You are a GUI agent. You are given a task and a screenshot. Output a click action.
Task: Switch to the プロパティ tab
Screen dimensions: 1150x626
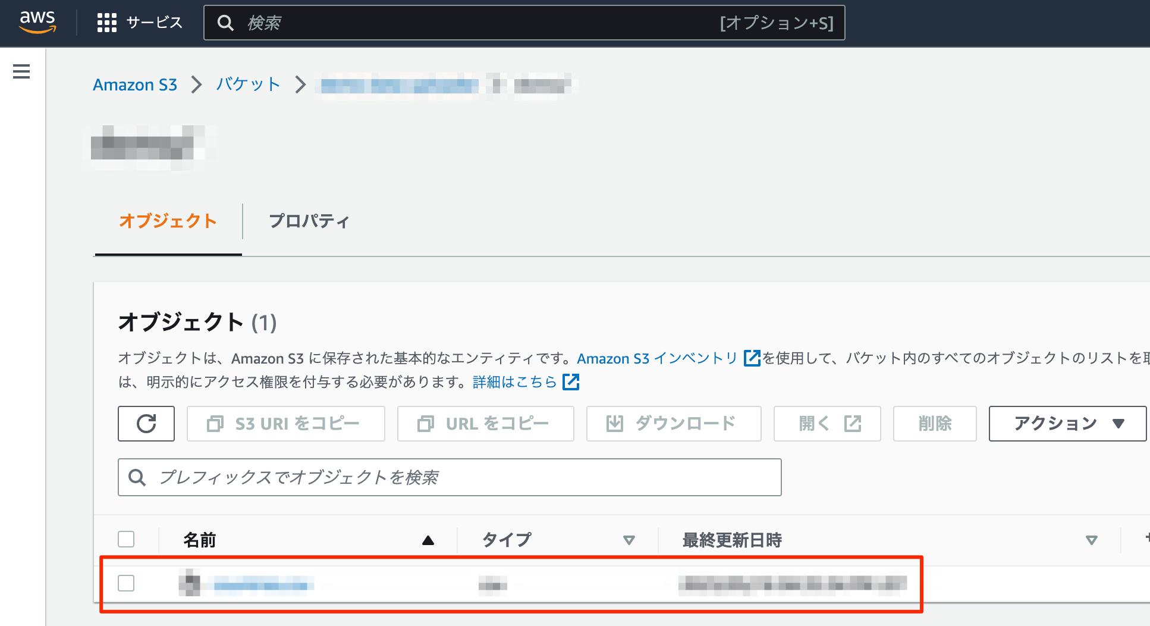pyautogui.click(x=310, y=221)
